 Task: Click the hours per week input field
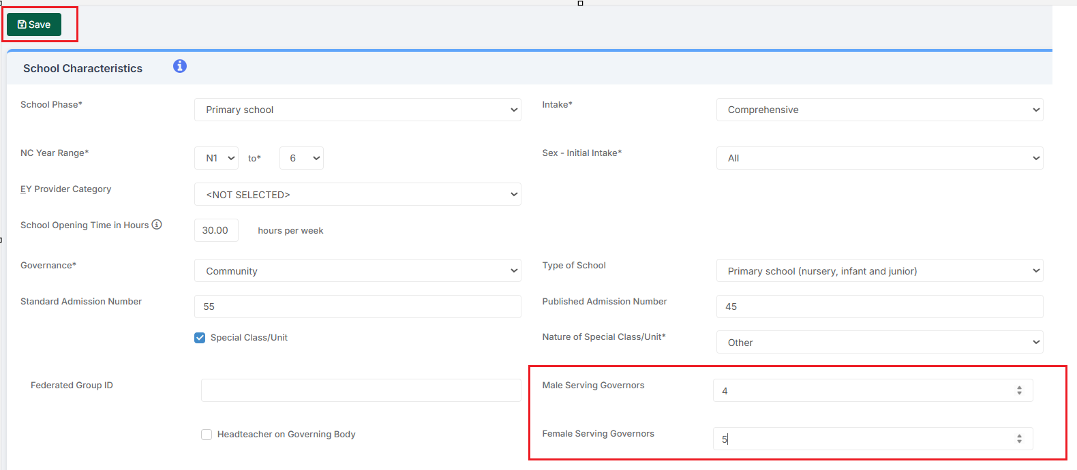coord(216,230)
